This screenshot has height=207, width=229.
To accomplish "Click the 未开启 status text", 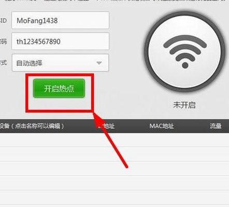I will pyautogui.click(x=184, y=105).
